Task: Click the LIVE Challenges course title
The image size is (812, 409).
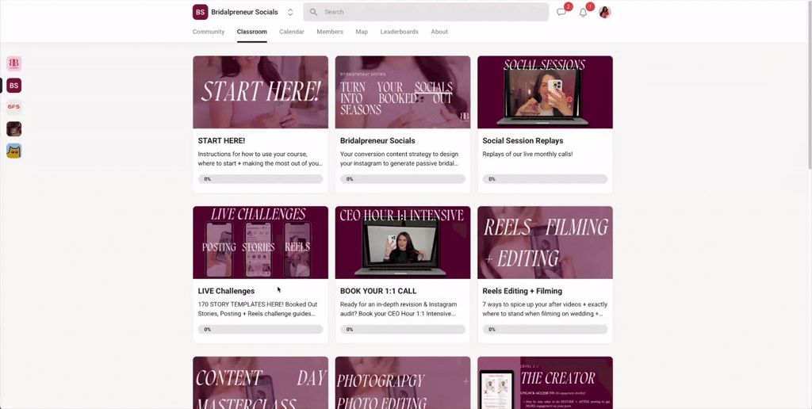Action: pyautogui.click(x=226, y=291)
